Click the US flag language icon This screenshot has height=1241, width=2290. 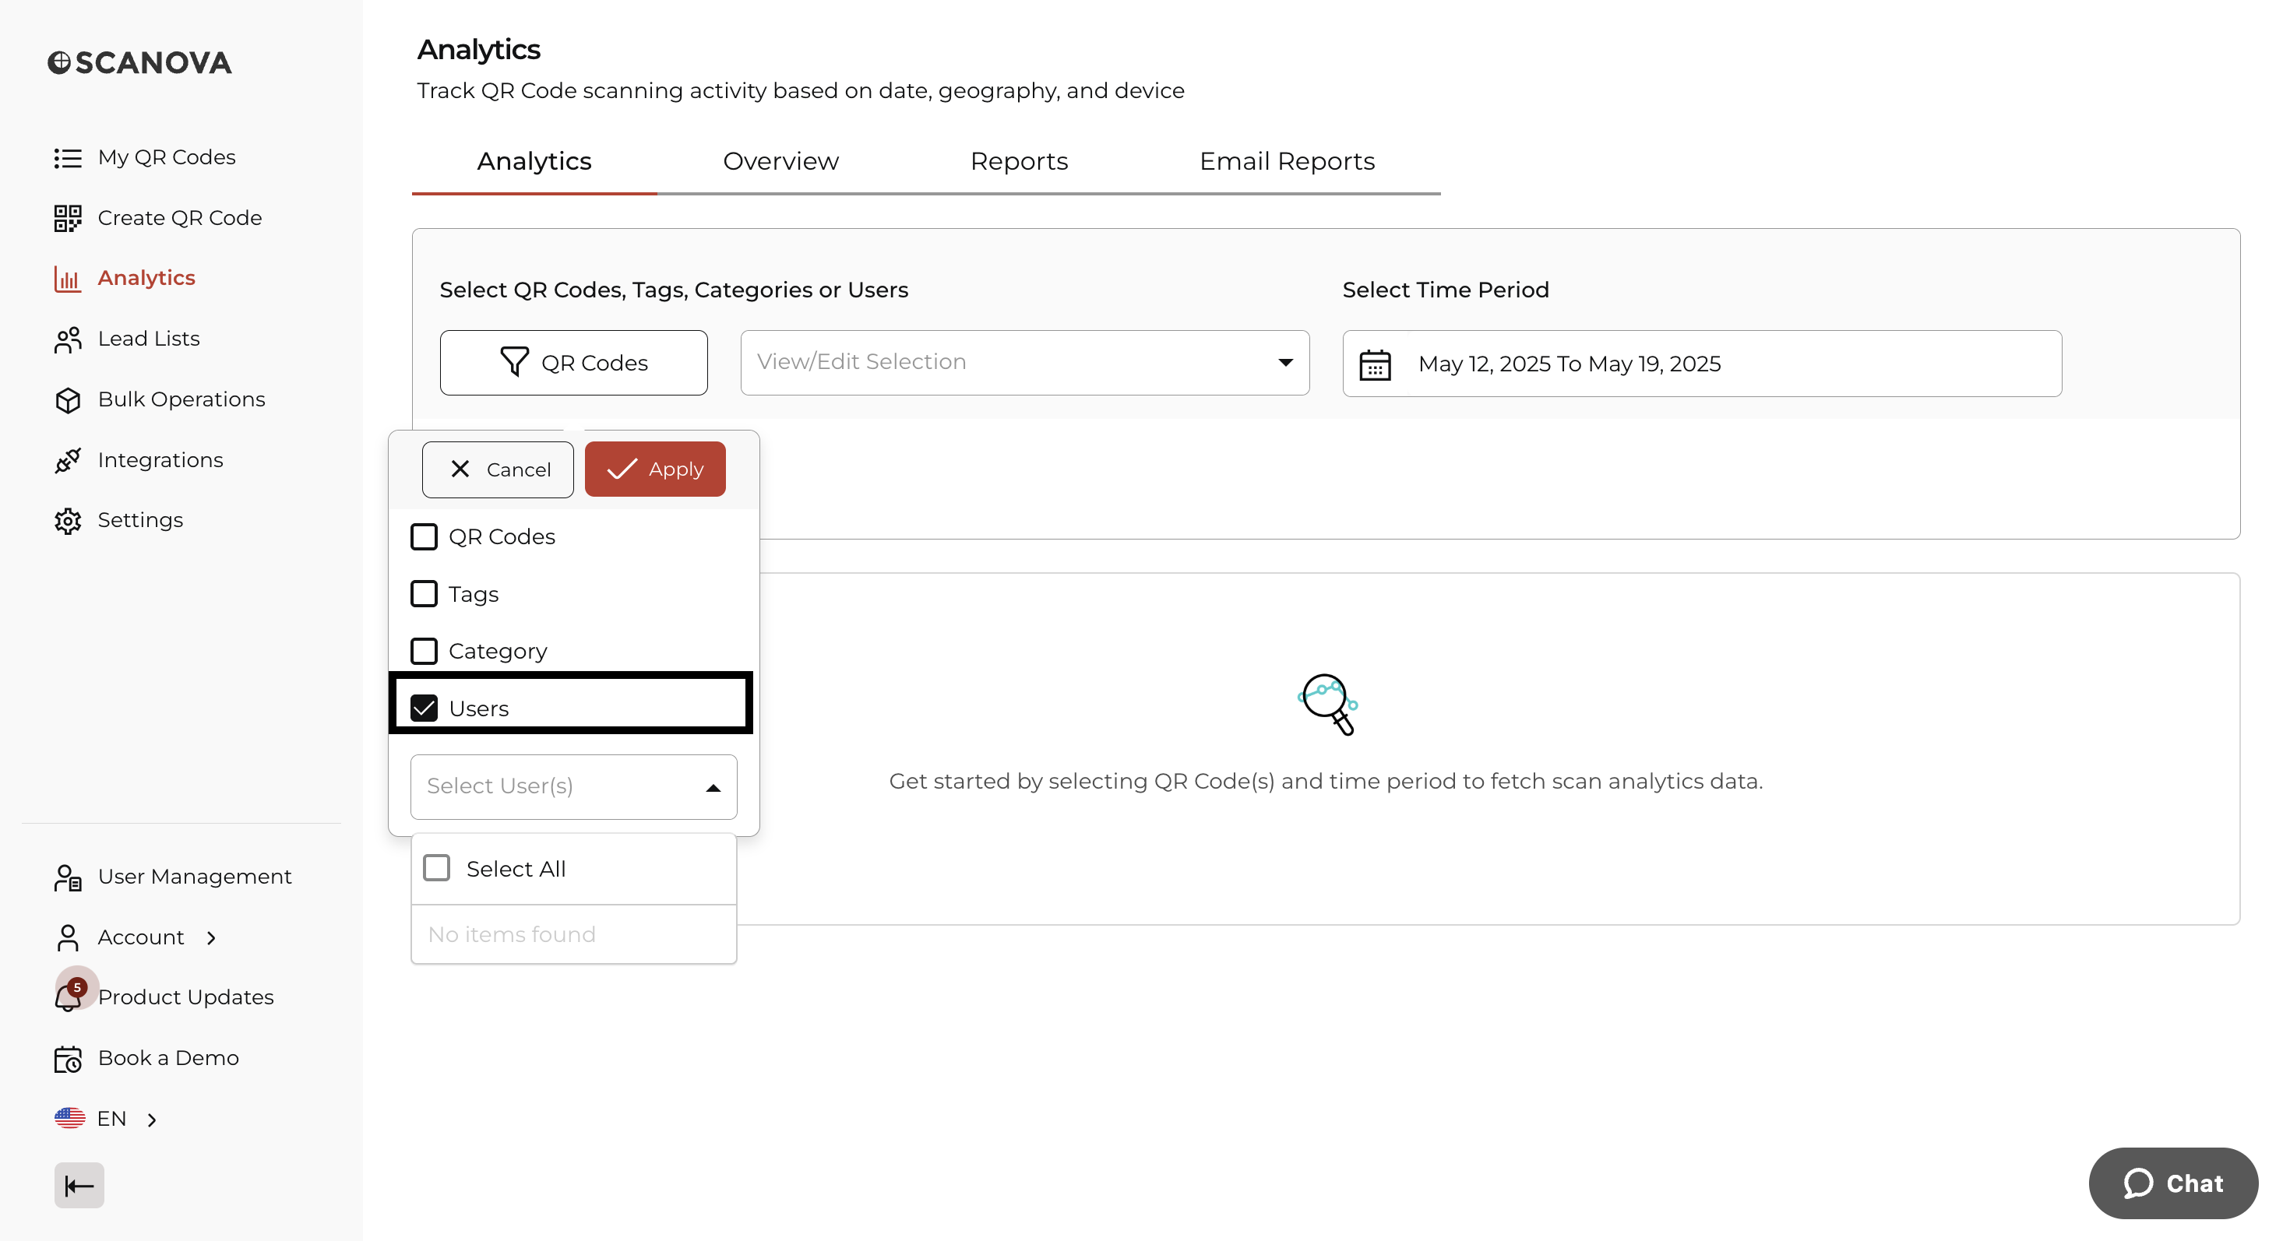(69, 1119)
